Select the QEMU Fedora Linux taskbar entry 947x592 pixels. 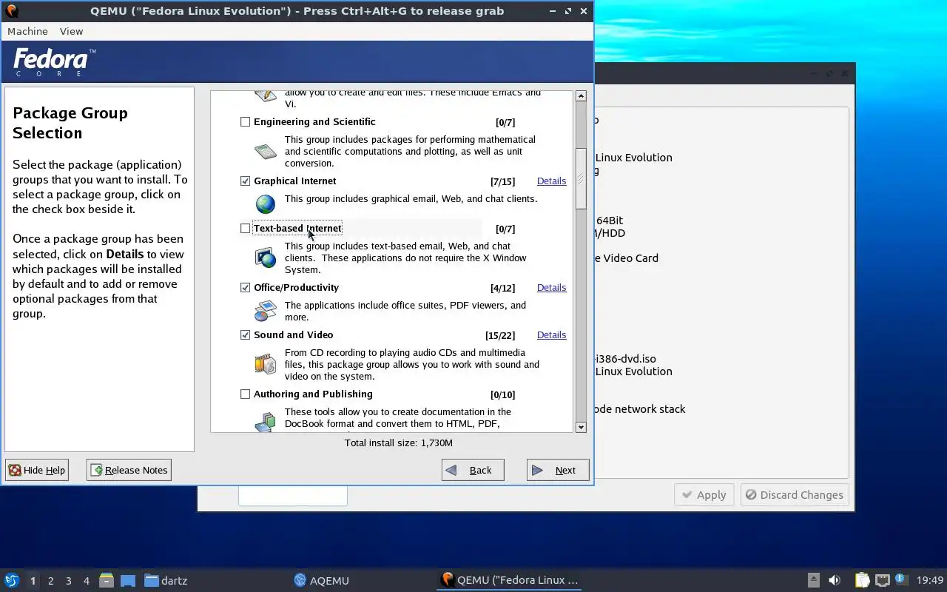coord(509,580)
